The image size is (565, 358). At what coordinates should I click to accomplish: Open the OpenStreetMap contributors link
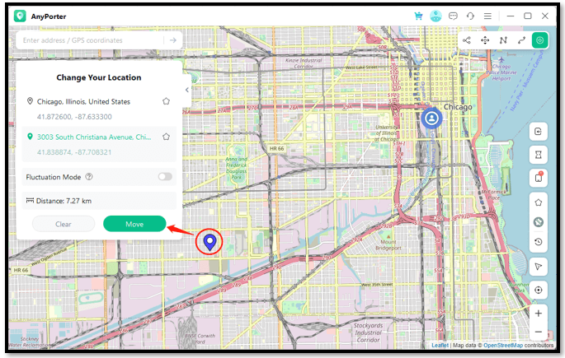[503, 345]
